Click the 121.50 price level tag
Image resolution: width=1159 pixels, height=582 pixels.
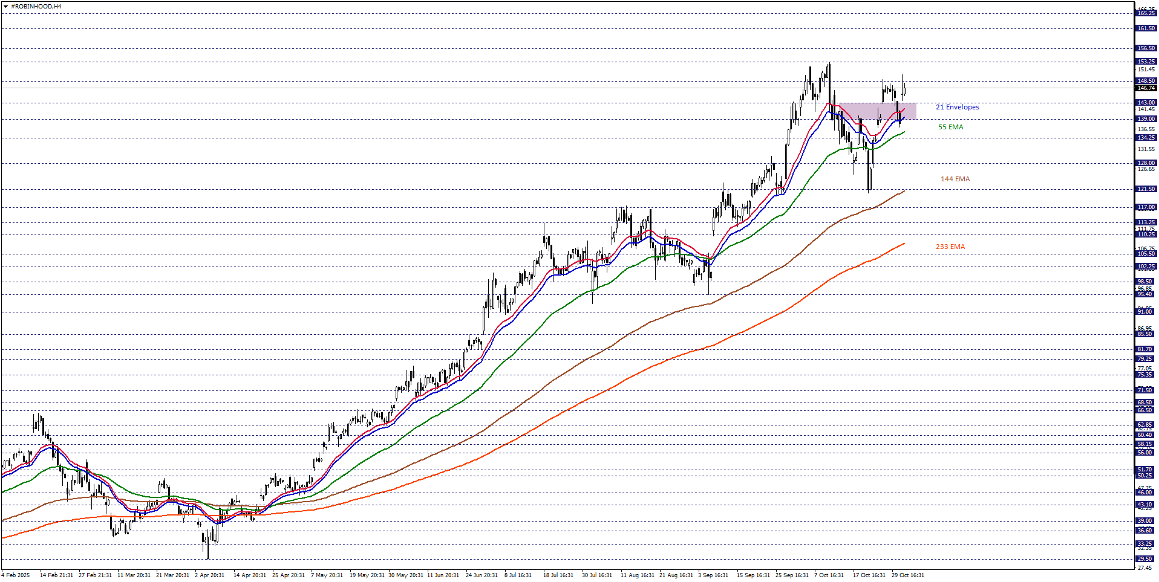pyautogui.click(x=1146, y=189)
